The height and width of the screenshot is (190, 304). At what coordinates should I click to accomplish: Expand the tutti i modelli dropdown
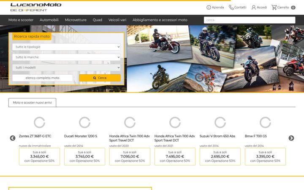[x=66, y=68]
